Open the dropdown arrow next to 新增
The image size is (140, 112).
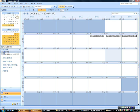point(9,7)
